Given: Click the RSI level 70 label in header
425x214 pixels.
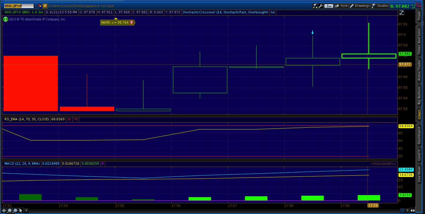Looking at the screenshot, I should (x=76, y=119).
